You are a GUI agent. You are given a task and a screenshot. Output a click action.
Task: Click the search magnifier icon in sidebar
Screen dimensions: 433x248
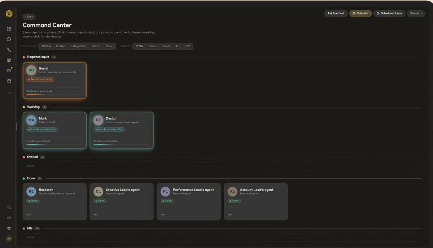click(x=9, y=207)
